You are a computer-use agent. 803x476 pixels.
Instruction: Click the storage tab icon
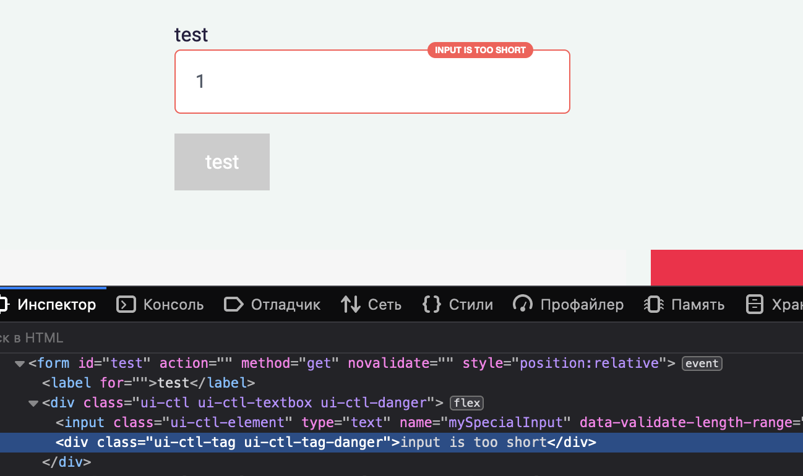755,304
